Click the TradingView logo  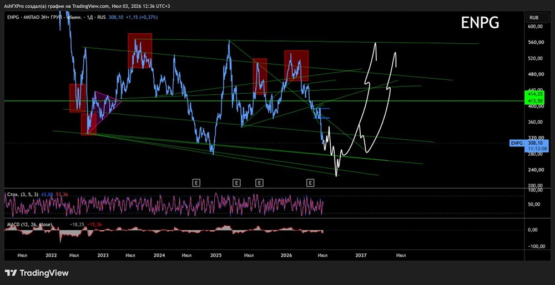[x=37, y=273]
